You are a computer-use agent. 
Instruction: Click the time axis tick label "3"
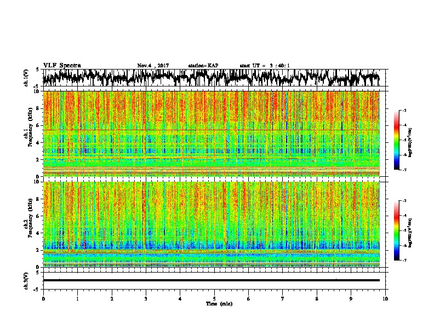pos(146,299)
